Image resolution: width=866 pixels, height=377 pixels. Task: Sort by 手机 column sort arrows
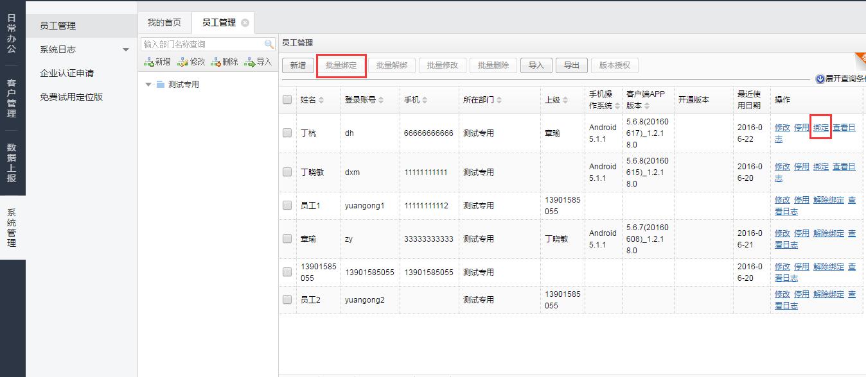point(425,100)
